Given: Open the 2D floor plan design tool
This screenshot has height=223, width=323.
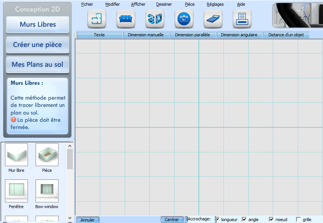Looking at the screenshot, I should pos(96,19).
